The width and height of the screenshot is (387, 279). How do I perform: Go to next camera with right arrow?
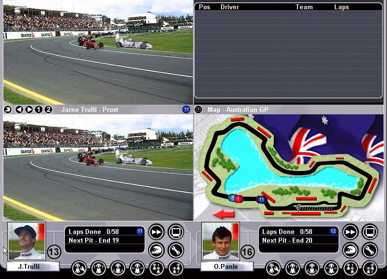29,109
